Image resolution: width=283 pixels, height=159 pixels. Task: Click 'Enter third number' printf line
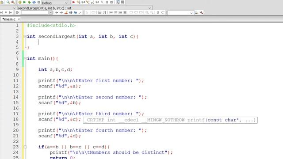pyautogui.click(x=91, y=114)
